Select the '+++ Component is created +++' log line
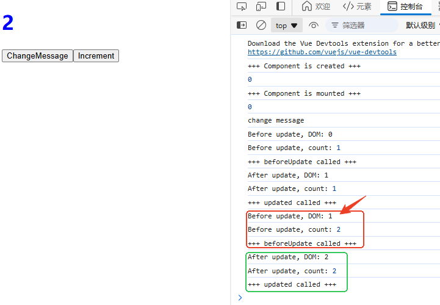The height and width of the screenshot is (305, 440). 304,66
